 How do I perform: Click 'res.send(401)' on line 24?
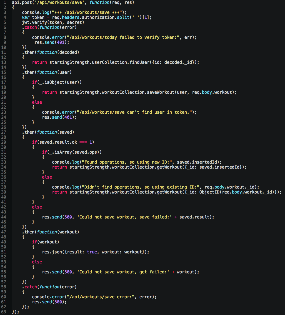pos(58,117)
